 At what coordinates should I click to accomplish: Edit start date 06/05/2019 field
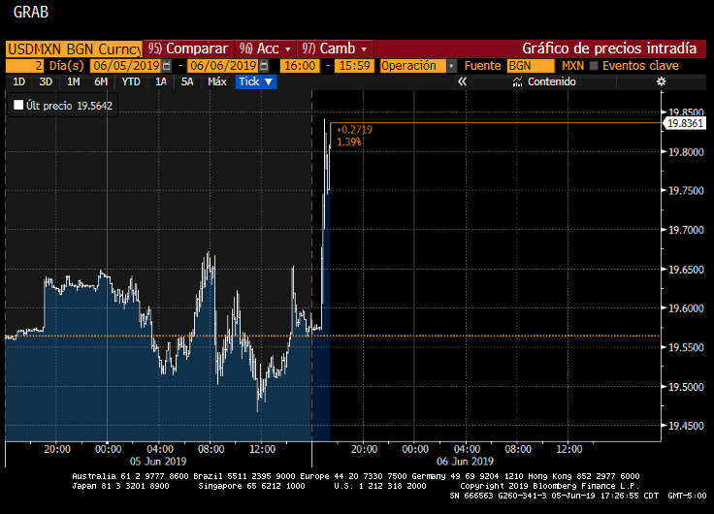coord(126,66)
